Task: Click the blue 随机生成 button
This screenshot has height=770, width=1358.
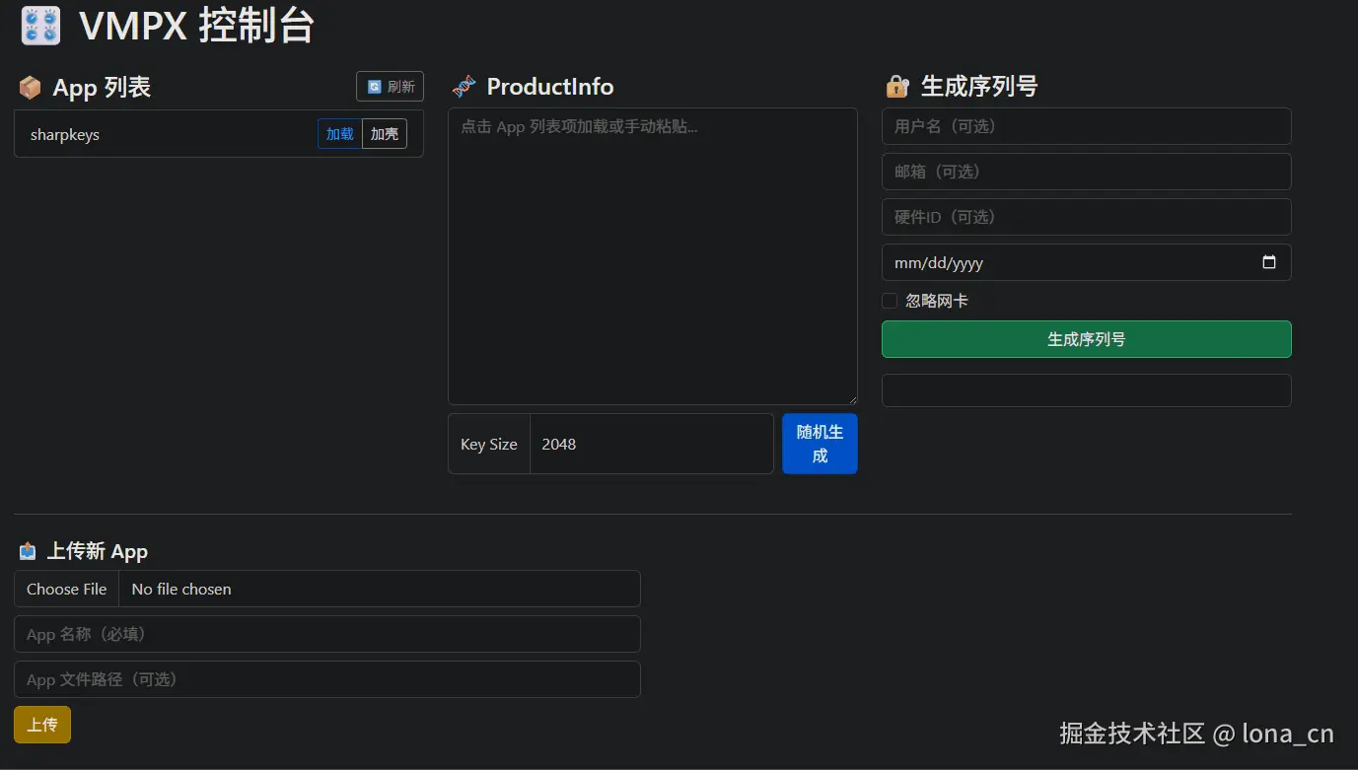Action: [x=820, y=444]
